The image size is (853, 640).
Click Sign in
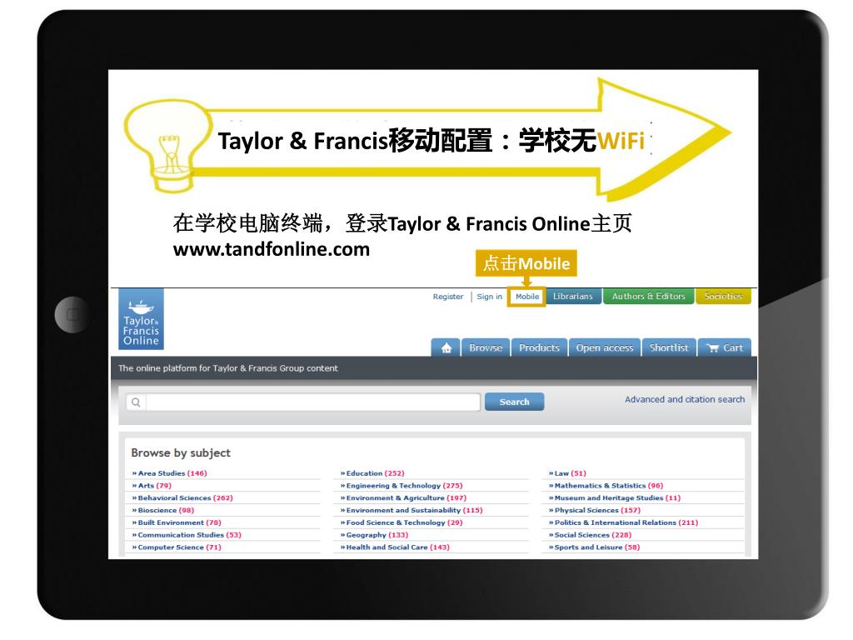489,297
